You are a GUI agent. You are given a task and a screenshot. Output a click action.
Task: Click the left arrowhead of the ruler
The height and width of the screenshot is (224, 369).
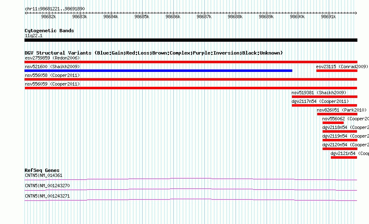coord(26,13)
